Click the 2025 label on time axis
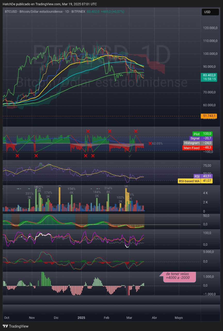223x331 pixels. pos(81,318)
